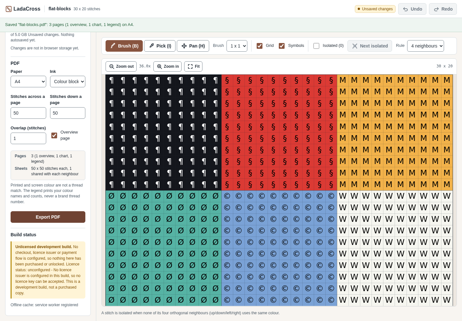Image resolution: width=462 pixels, height=321 pixels.
Task: Click the flat-blocks pattern name
Action: tap(60, 9)
